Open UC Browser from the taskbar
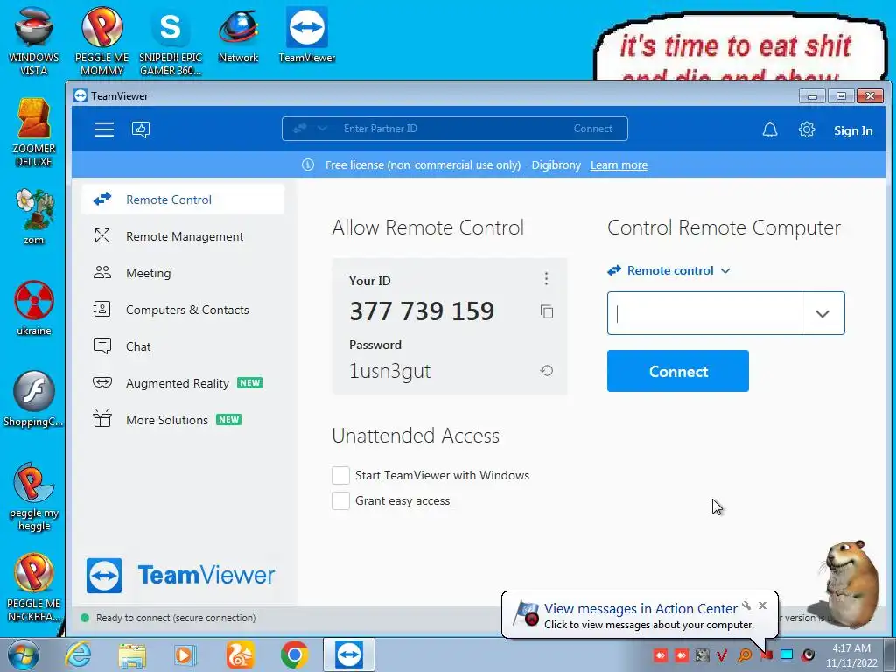Image resolution: width=896 pixels, height=672 pixels. (x=240, y=654)
